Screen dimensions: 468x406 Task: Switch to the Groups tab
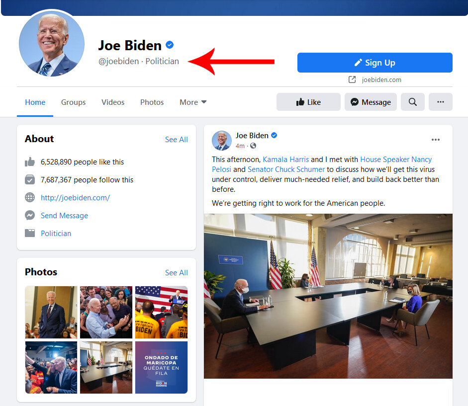tap(73, 102)
